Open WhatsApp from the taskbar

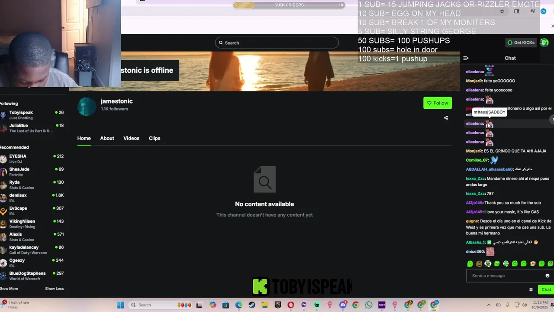tap(369, 305)
